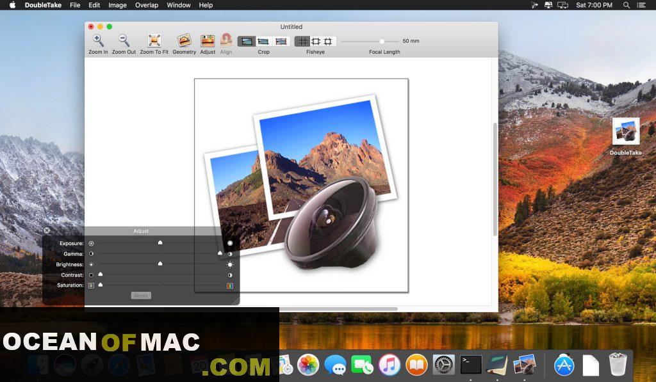Click maximum Exposure icon
The image size is (656, 382).
(230, 243)
